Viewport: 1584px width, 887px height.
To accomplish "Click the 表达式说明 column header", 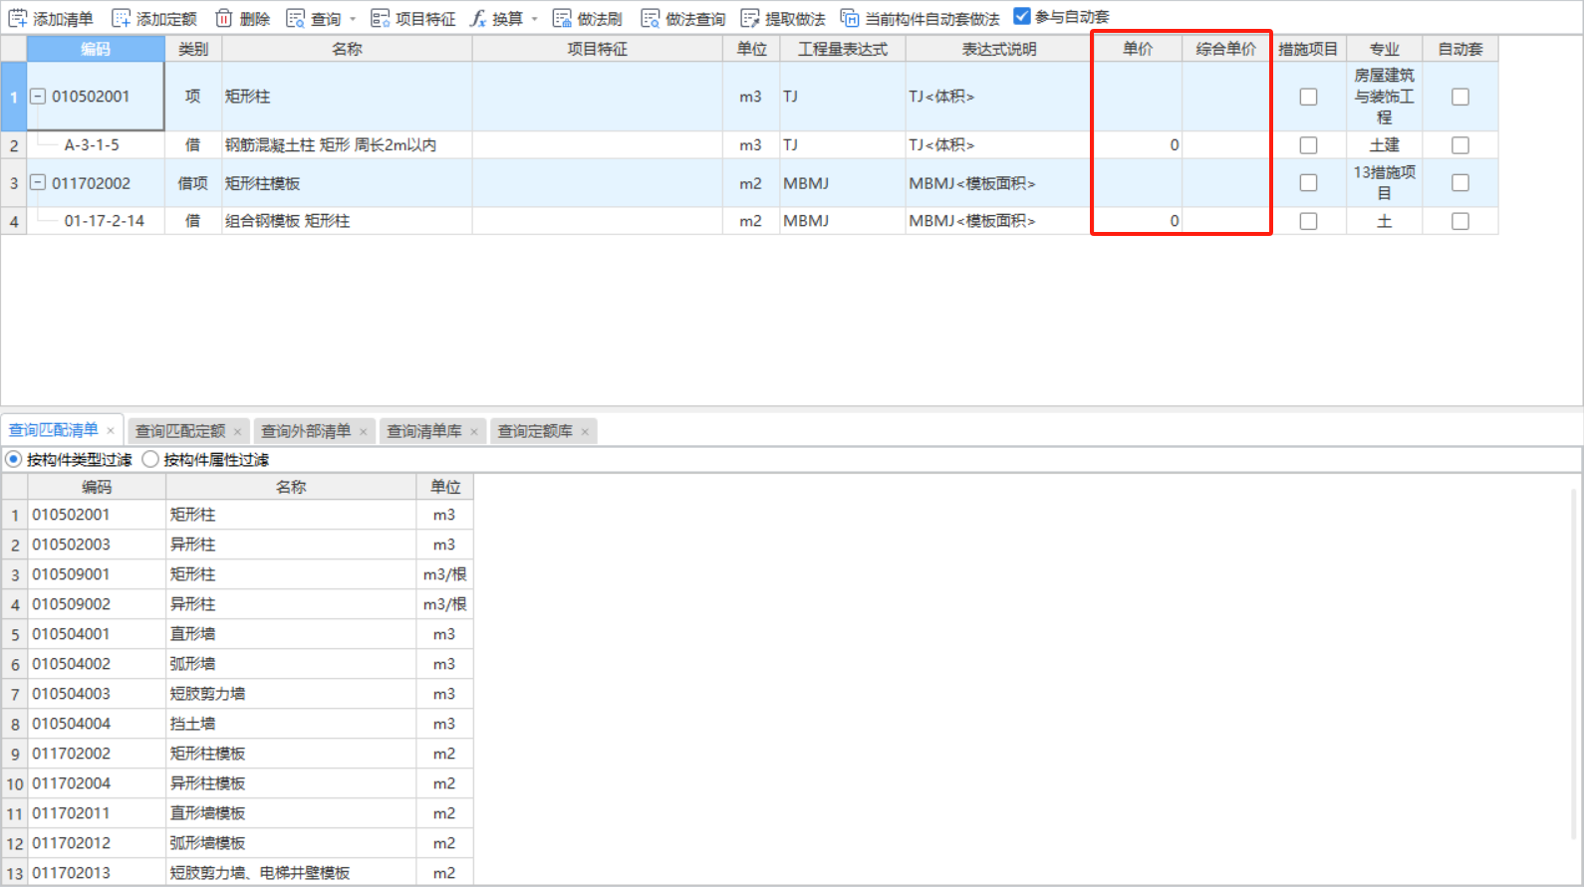I will point(999,49).
